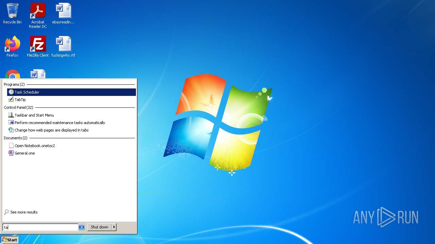
Task: Click the maintenance tasks result icon
Action: [x=11, y=123]
